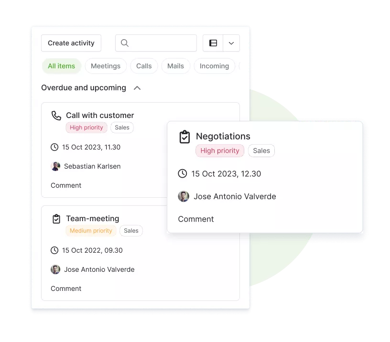Viewport: 390px width, 342px height.
Task: Switch to the list layout view icon
Action: point(213,43)
